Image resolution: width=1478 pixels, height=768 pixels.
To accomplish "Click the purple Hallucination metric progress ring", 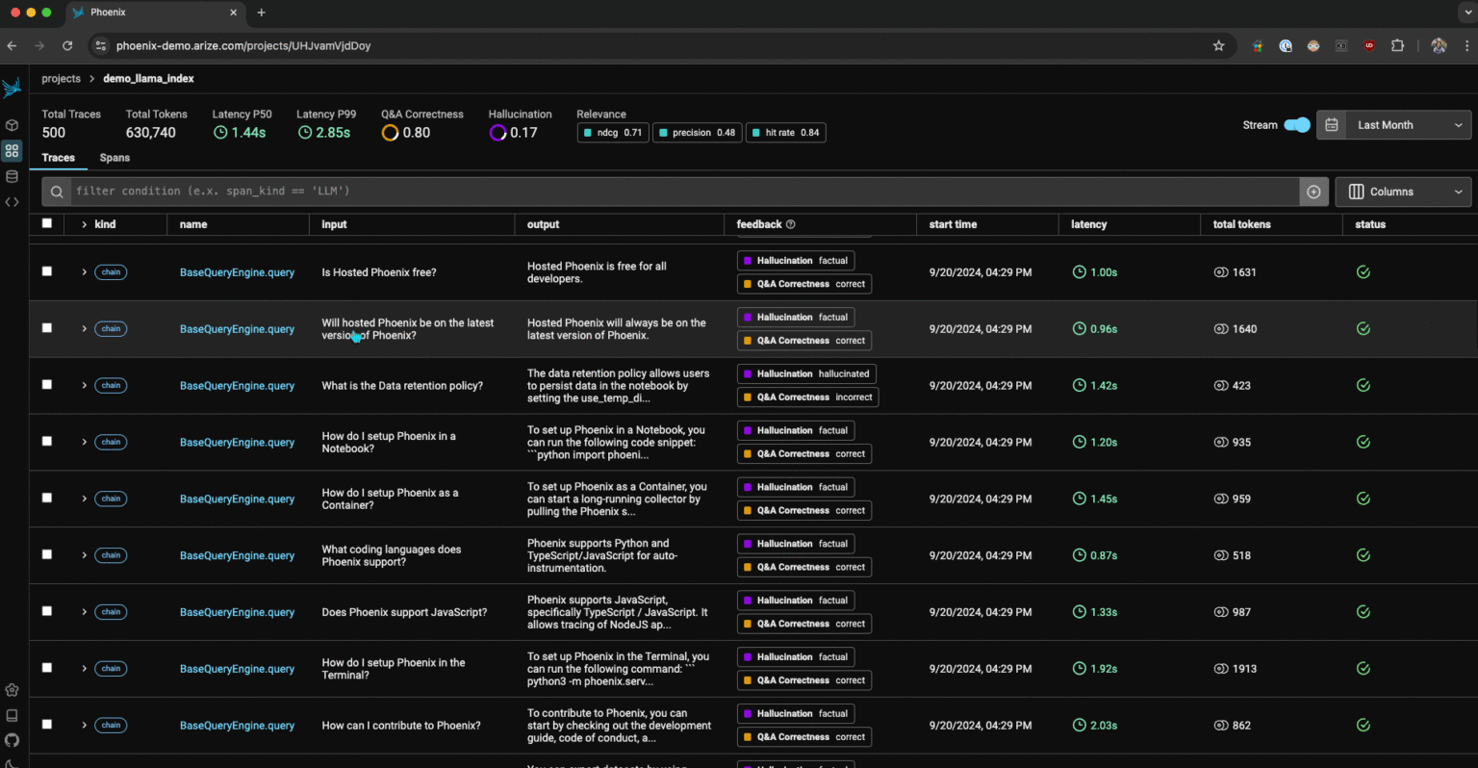I will coord(497,132).
